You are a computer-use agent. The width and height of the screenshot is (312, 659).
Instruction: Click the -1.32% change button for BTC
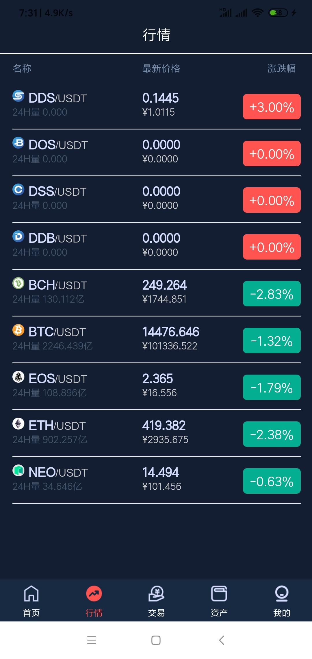pyautogui.click(x=272, y=340)
